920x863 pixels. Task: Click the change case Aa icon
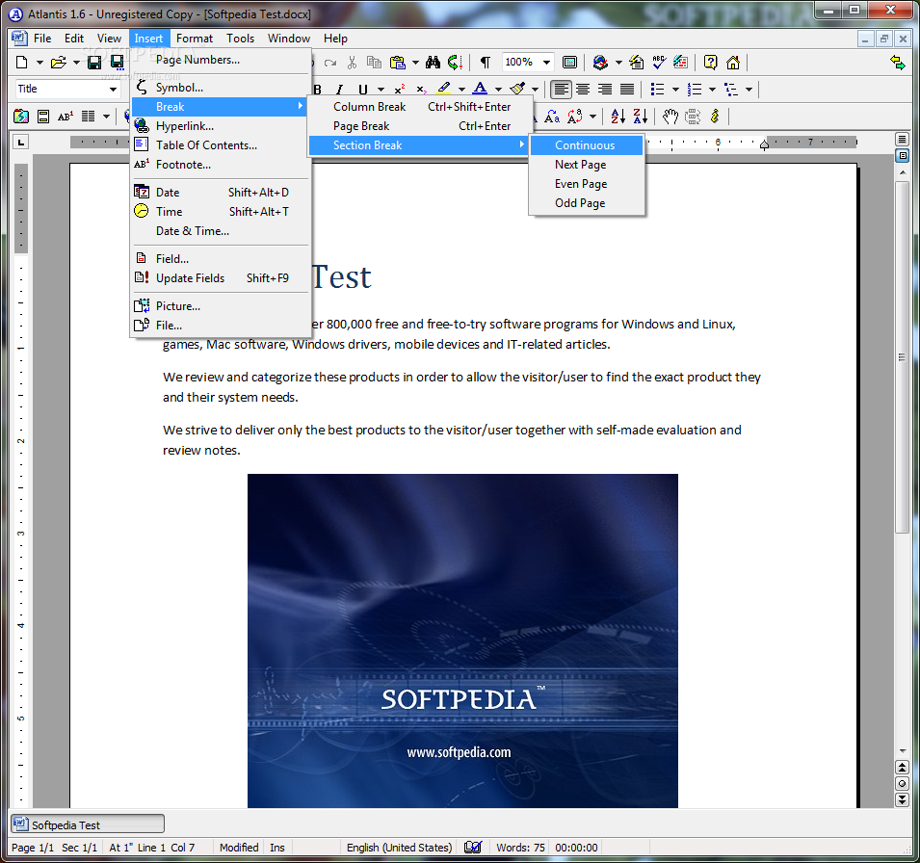(552, 117)
